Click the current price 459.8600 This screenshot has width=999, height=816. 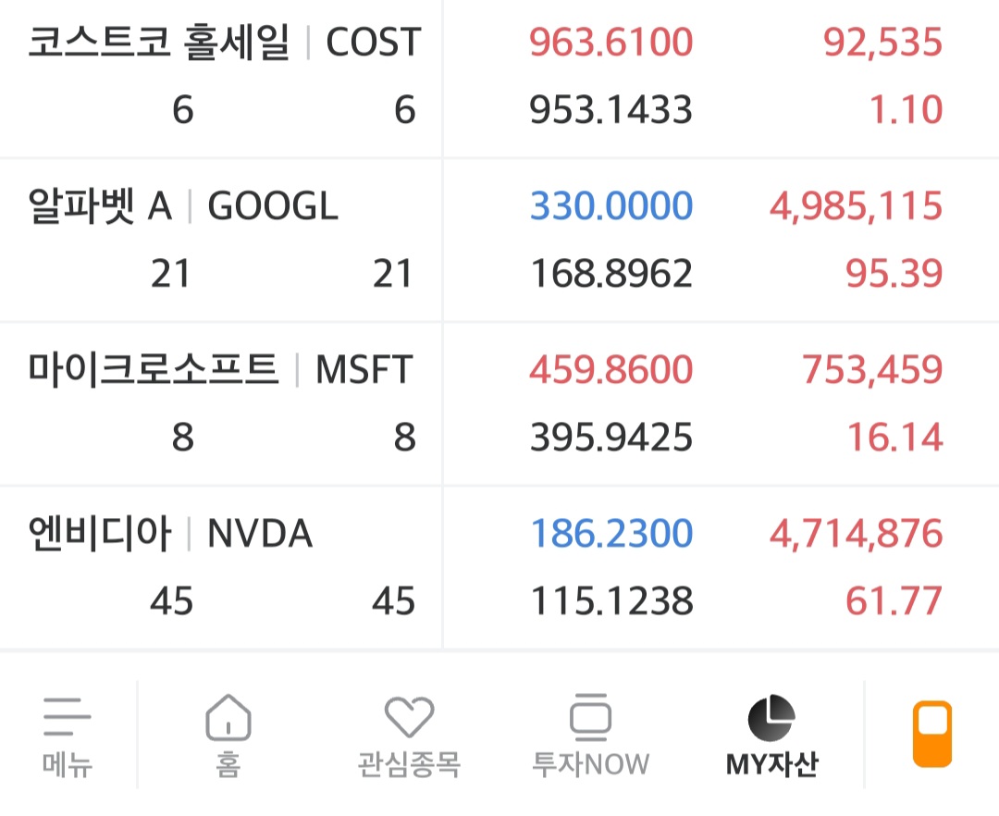point(611,370)
